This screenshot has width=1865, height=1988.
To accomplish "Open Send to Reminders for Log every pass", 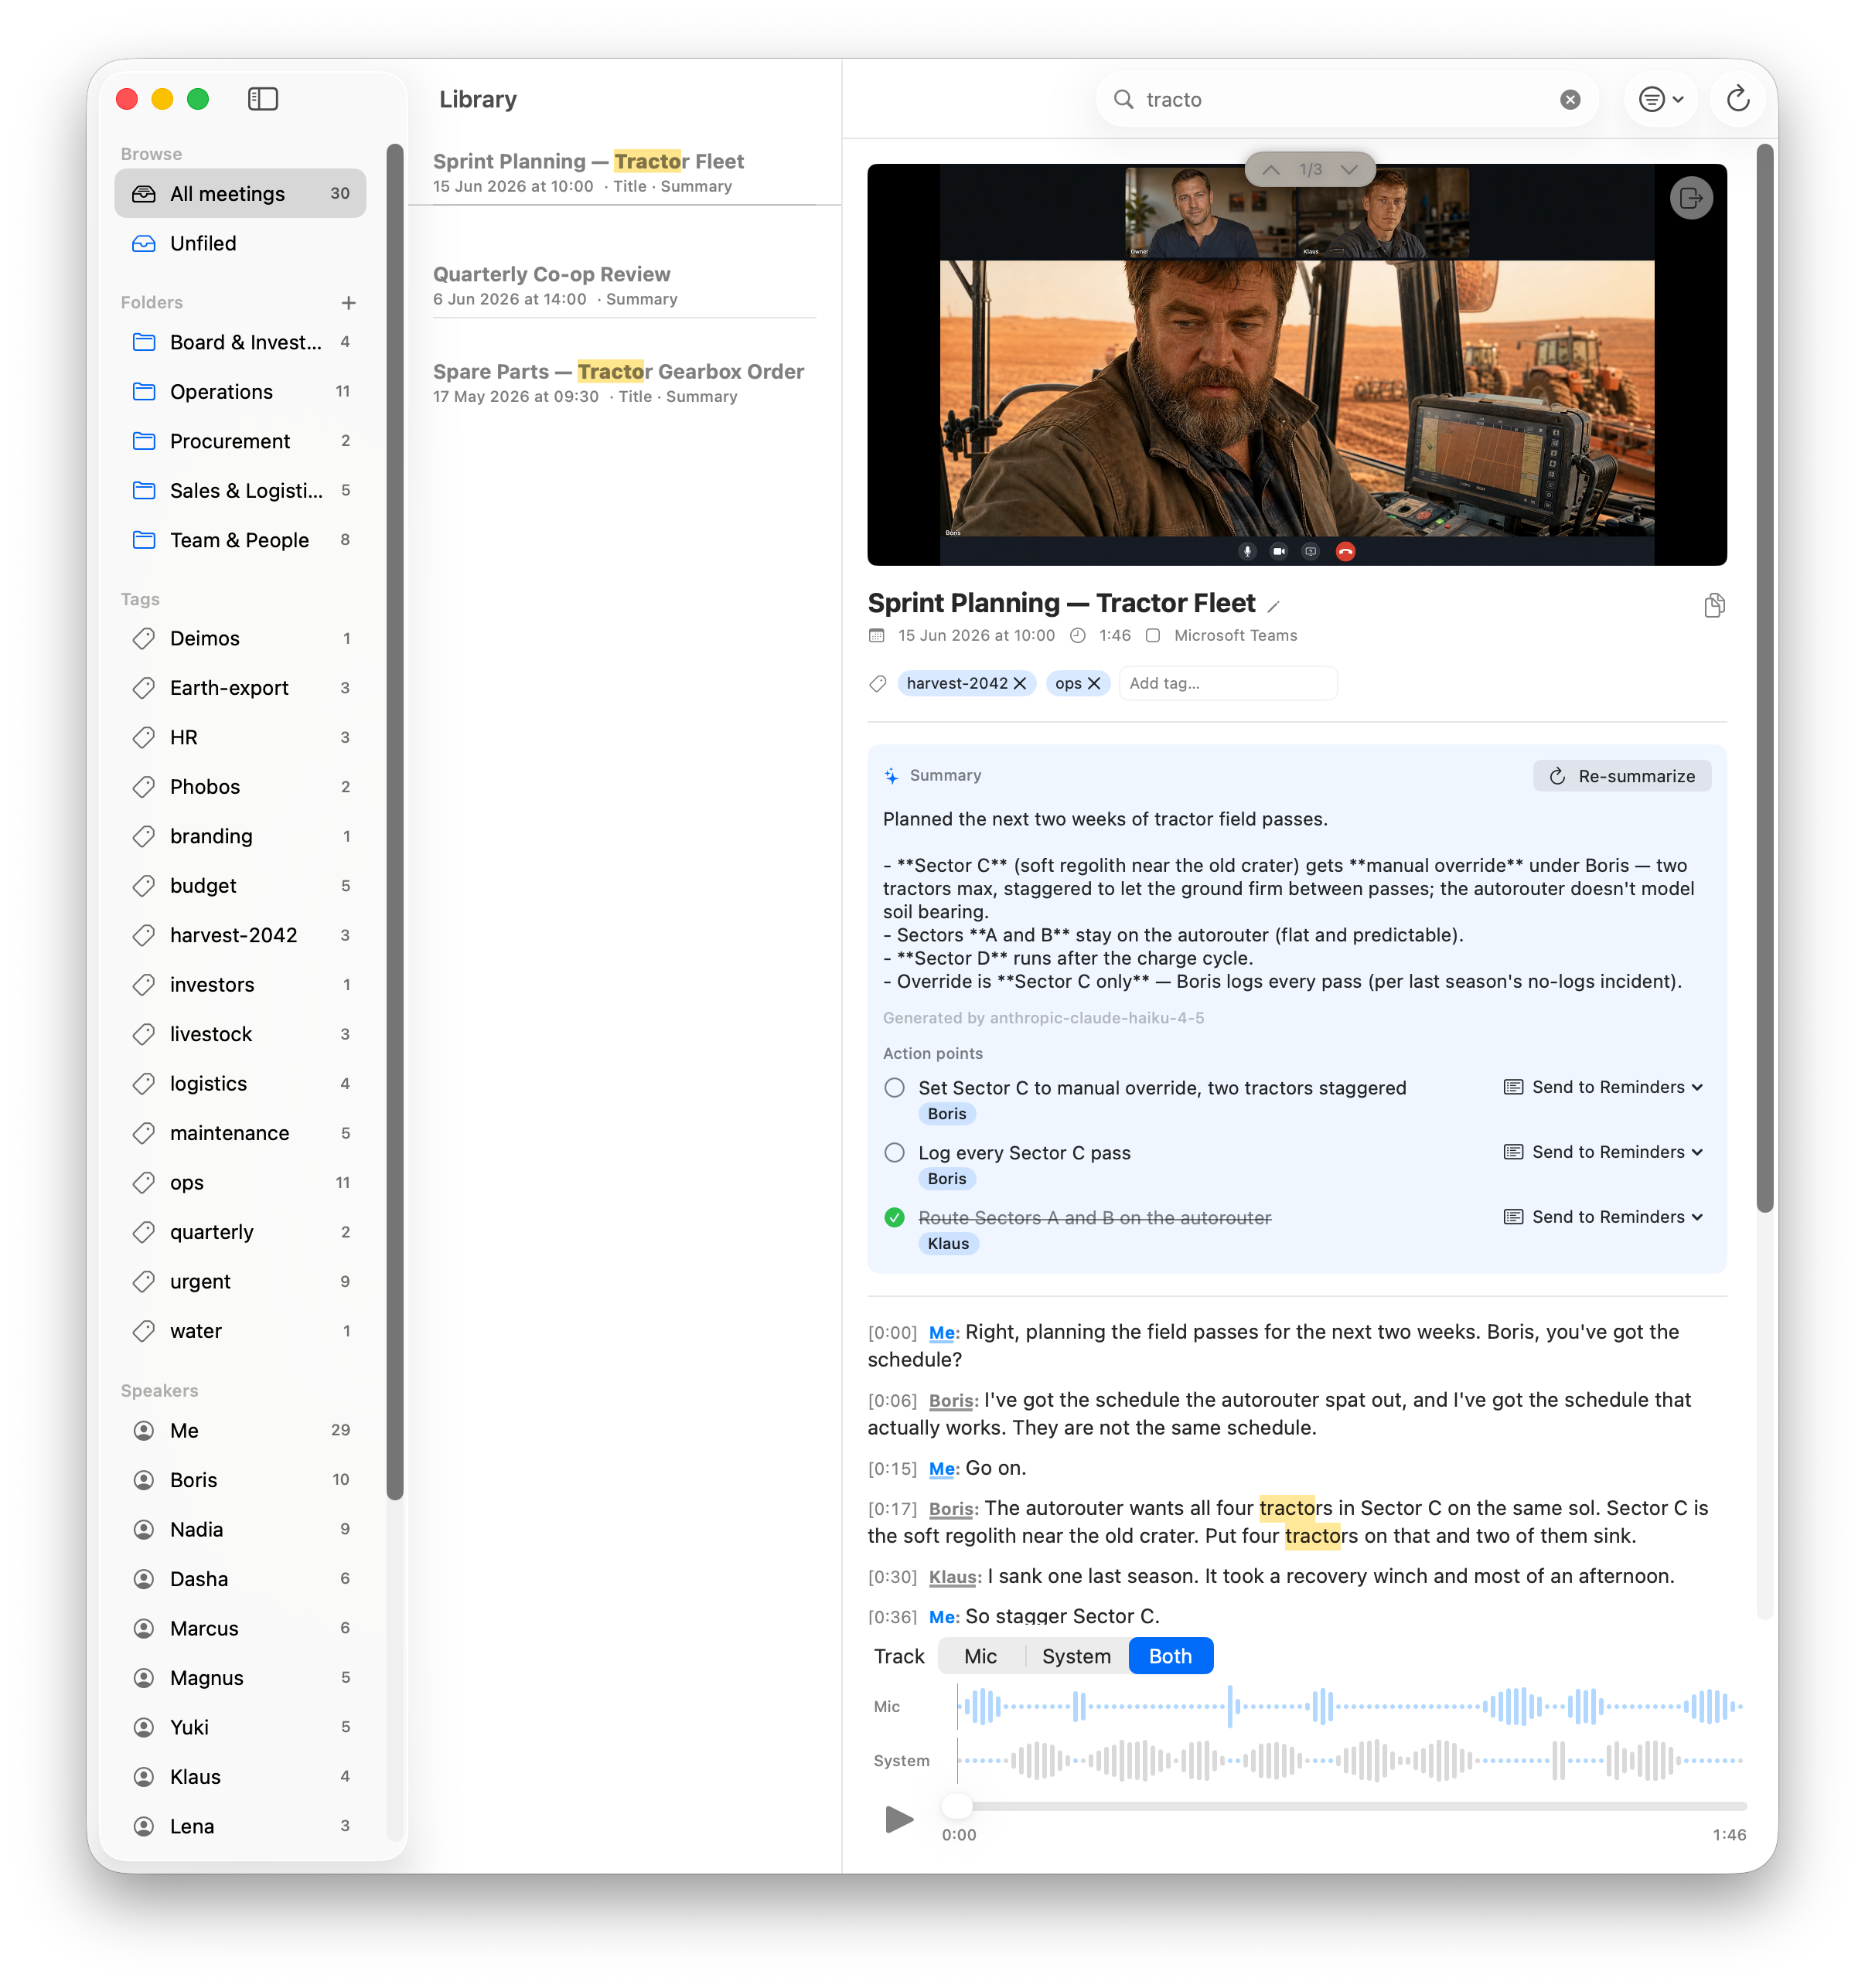I will (1604, 1152).
